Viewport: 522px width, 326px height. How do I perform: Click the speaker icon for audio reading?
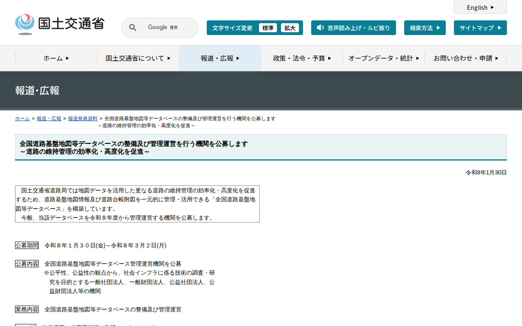tap(320, 28)
